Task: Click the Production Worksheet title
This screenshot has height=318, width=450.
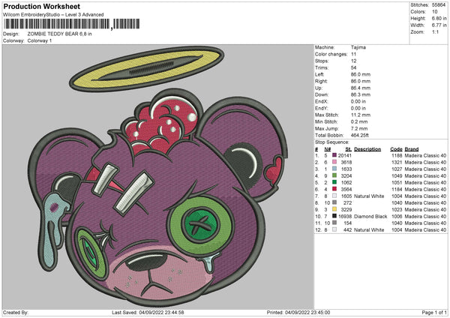Action: (x=41, y=6)
